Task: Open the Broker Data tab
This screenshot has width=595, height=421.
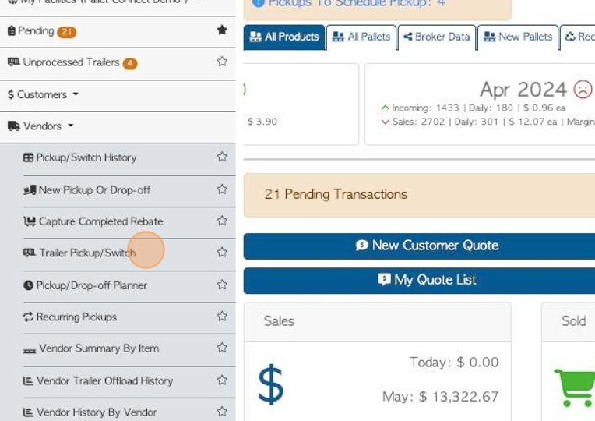Action: (437, 37)
